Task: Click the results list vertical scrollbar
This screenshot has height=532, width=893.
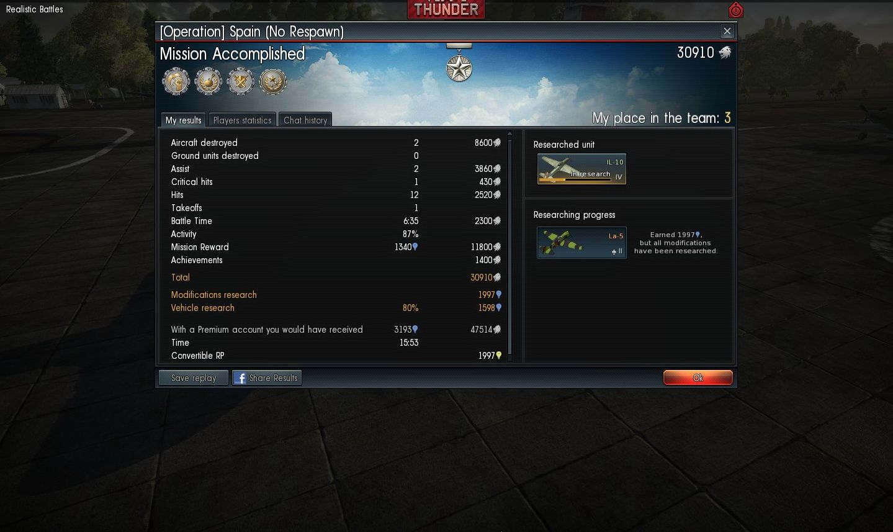Action: [x=510, y=246]
